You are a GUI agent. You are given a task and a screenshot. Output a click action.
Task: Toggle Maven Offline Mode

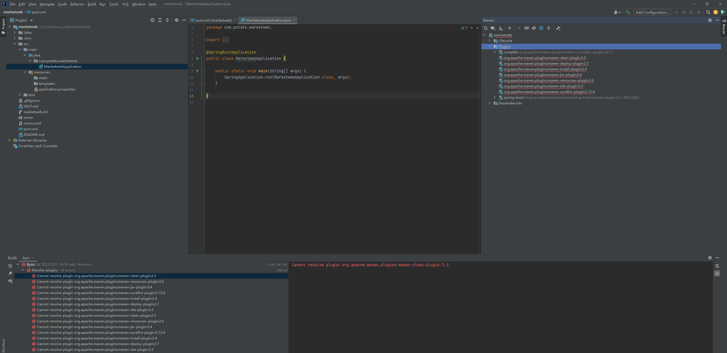click(x=534, y=28)
